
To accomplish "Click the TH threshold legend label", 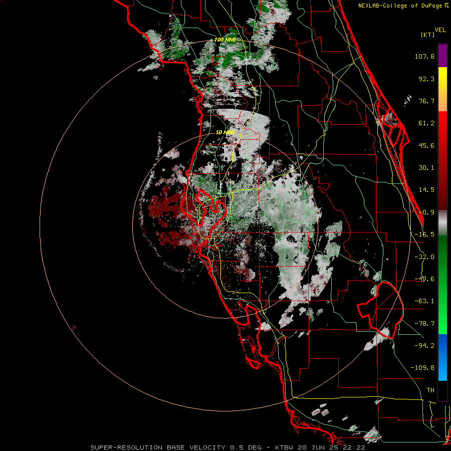I will coord(430,390).
